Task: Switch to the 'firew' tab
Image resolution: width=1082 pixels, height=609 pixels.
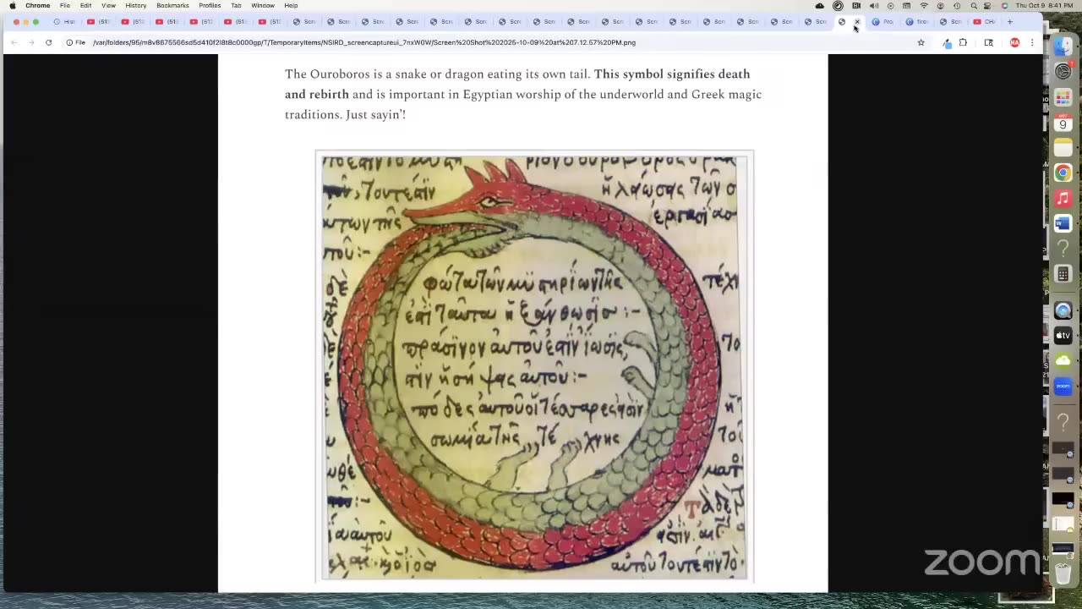Action: (x=917, y=21)
